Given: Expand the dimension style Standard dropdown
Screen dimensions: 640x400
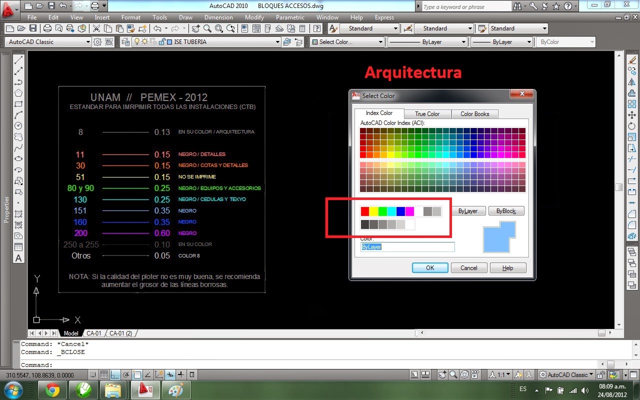Looking at the screenshot, I should (x=470, y=28).
